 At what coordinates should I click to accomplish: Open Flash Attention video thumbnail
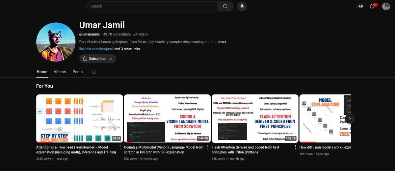255,118
